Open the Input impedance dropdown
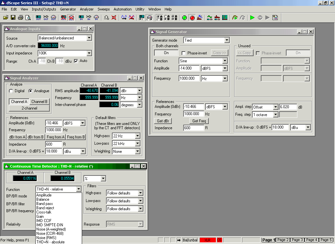The width and height of the screenshot is (335, 244). click(x=89, y=53)
